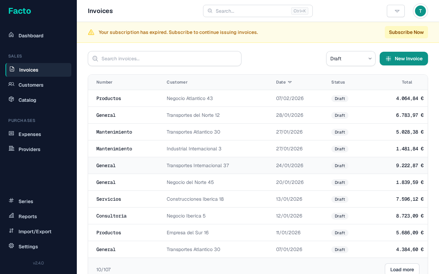Screen dimensions: 439x274
Task: Open Reports via bar chart icon
Action: 11,216
